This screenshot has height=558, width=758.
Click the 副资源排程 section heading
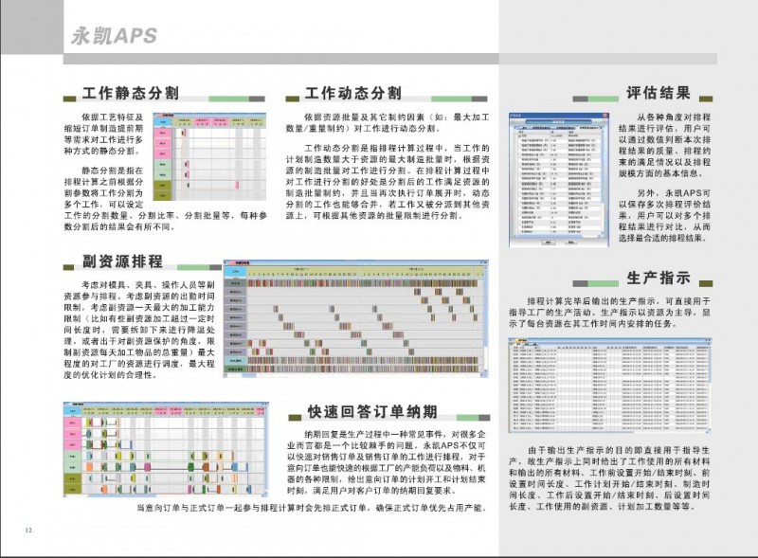122,261
